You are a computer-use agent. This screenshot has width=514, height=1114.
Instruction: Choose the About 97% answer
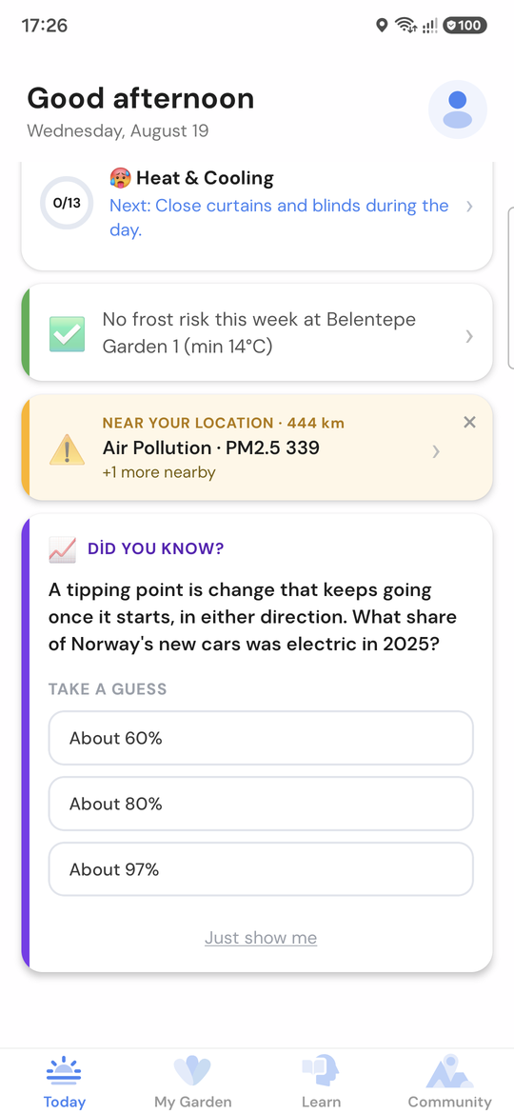pyautogui.click(x=261, y=869)
